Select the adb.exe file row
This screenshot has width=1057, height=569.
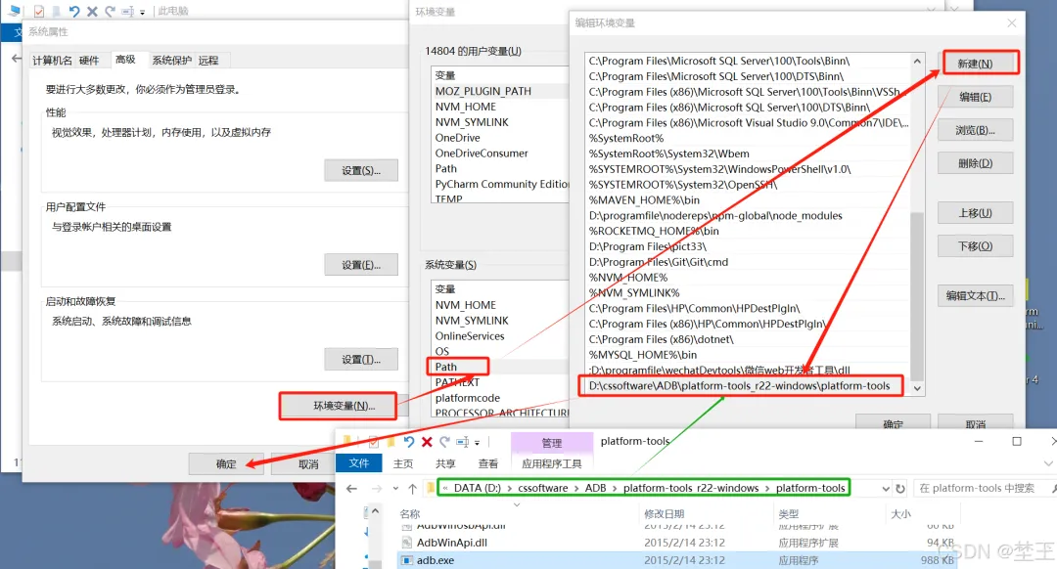[677, 560]
